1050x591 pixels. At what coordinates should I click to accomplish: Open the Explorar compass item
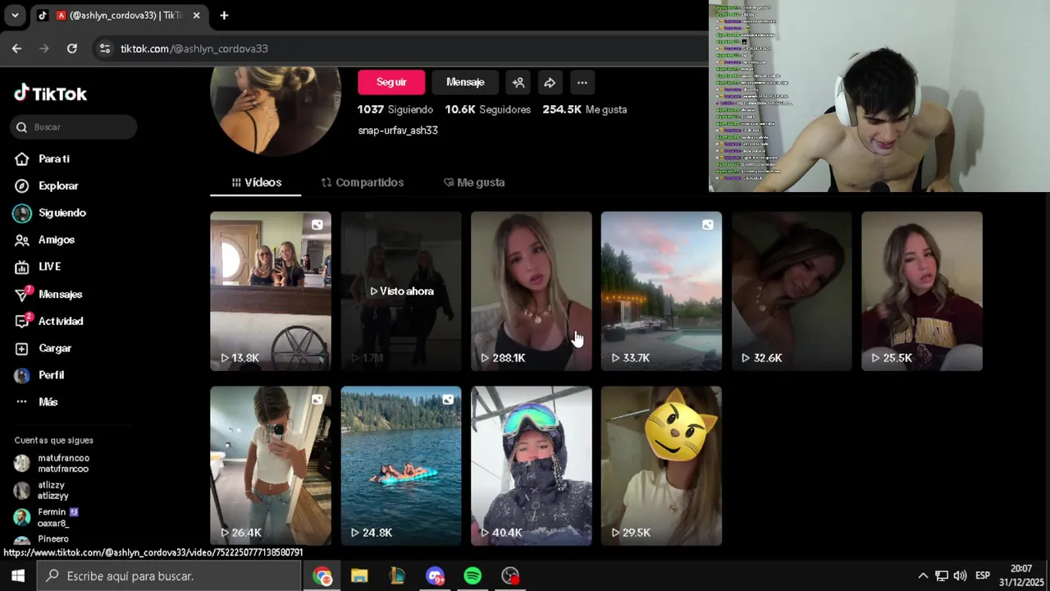(x=47, y=186)
